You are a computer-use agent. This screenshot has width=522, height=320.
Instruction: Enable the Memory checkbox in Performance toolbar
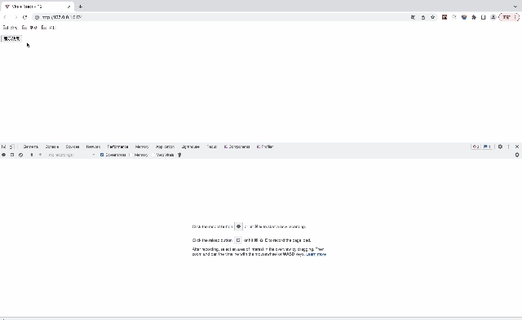131,155
